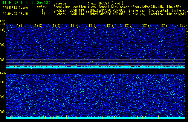Select the meteor count value 1

(x=42, y=10)
